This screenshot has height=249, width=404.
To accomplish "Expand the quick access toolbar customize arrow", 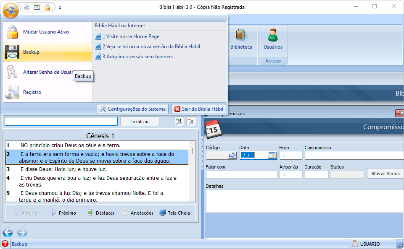I will (x=60, y=8).
